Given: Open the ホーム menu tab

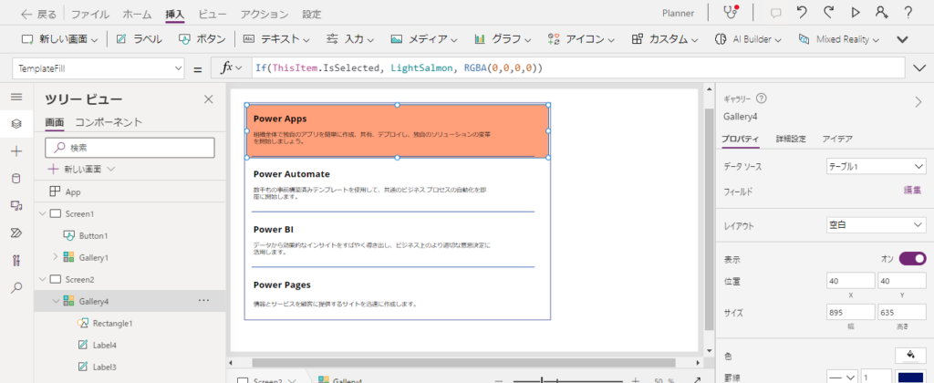Looking at the screenshot, I should click(137, 15).
